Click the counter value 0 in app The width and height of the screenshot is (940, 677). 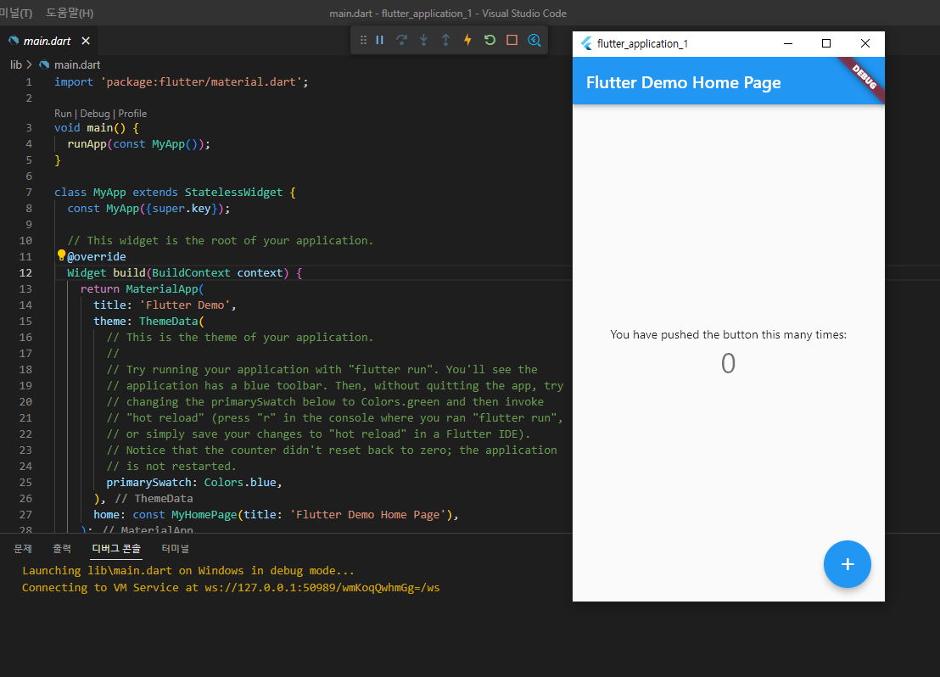(728, 363)
